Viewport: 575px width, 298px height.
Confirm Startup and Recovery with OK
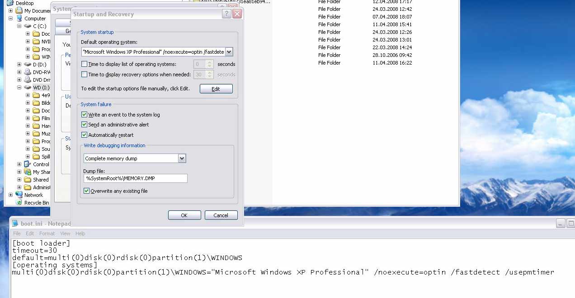184,215
